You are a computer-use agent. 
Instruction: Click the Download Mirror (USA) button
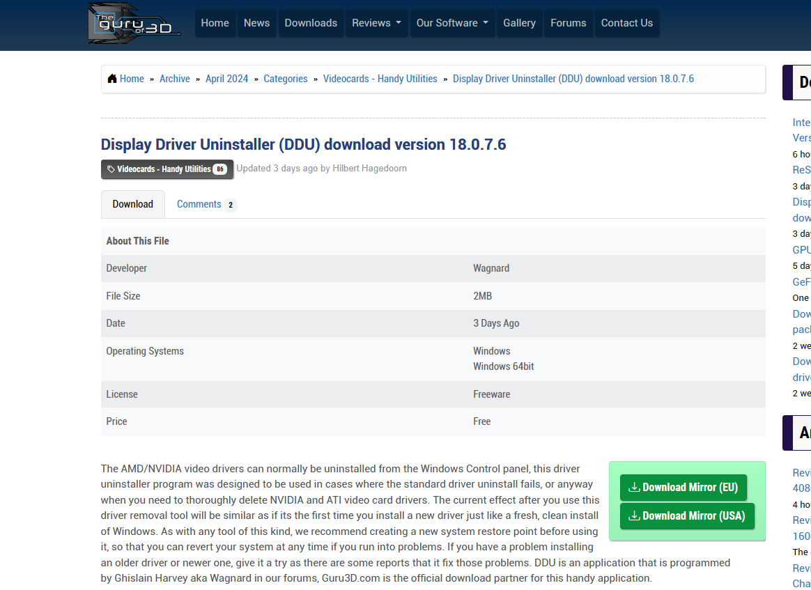click(687, 516)
